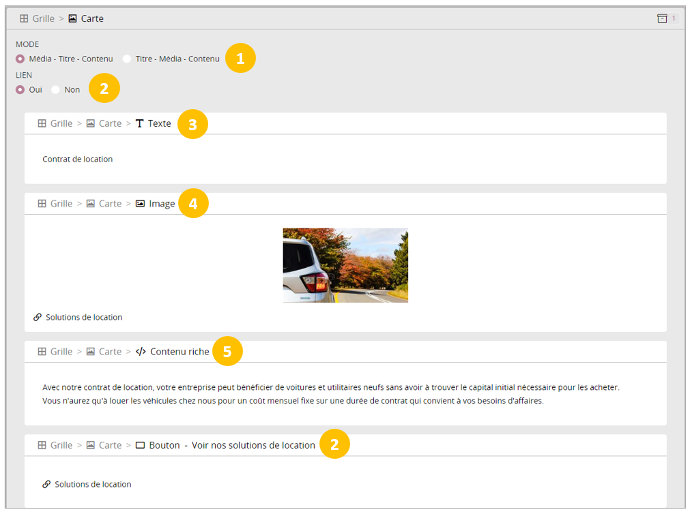This screenshot has height=514, width=692.
Task: Click the Contenu riche code icon
Action: 141,352
